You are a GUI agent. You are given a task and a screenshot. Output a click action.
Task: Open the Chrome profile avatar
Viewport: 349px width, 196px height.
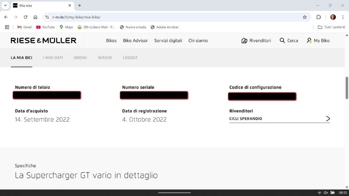pyautogui.click(x=333, y=17)
